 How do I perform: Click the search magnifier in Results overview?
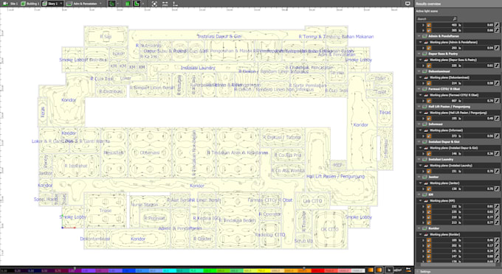[x=454, y=19]
